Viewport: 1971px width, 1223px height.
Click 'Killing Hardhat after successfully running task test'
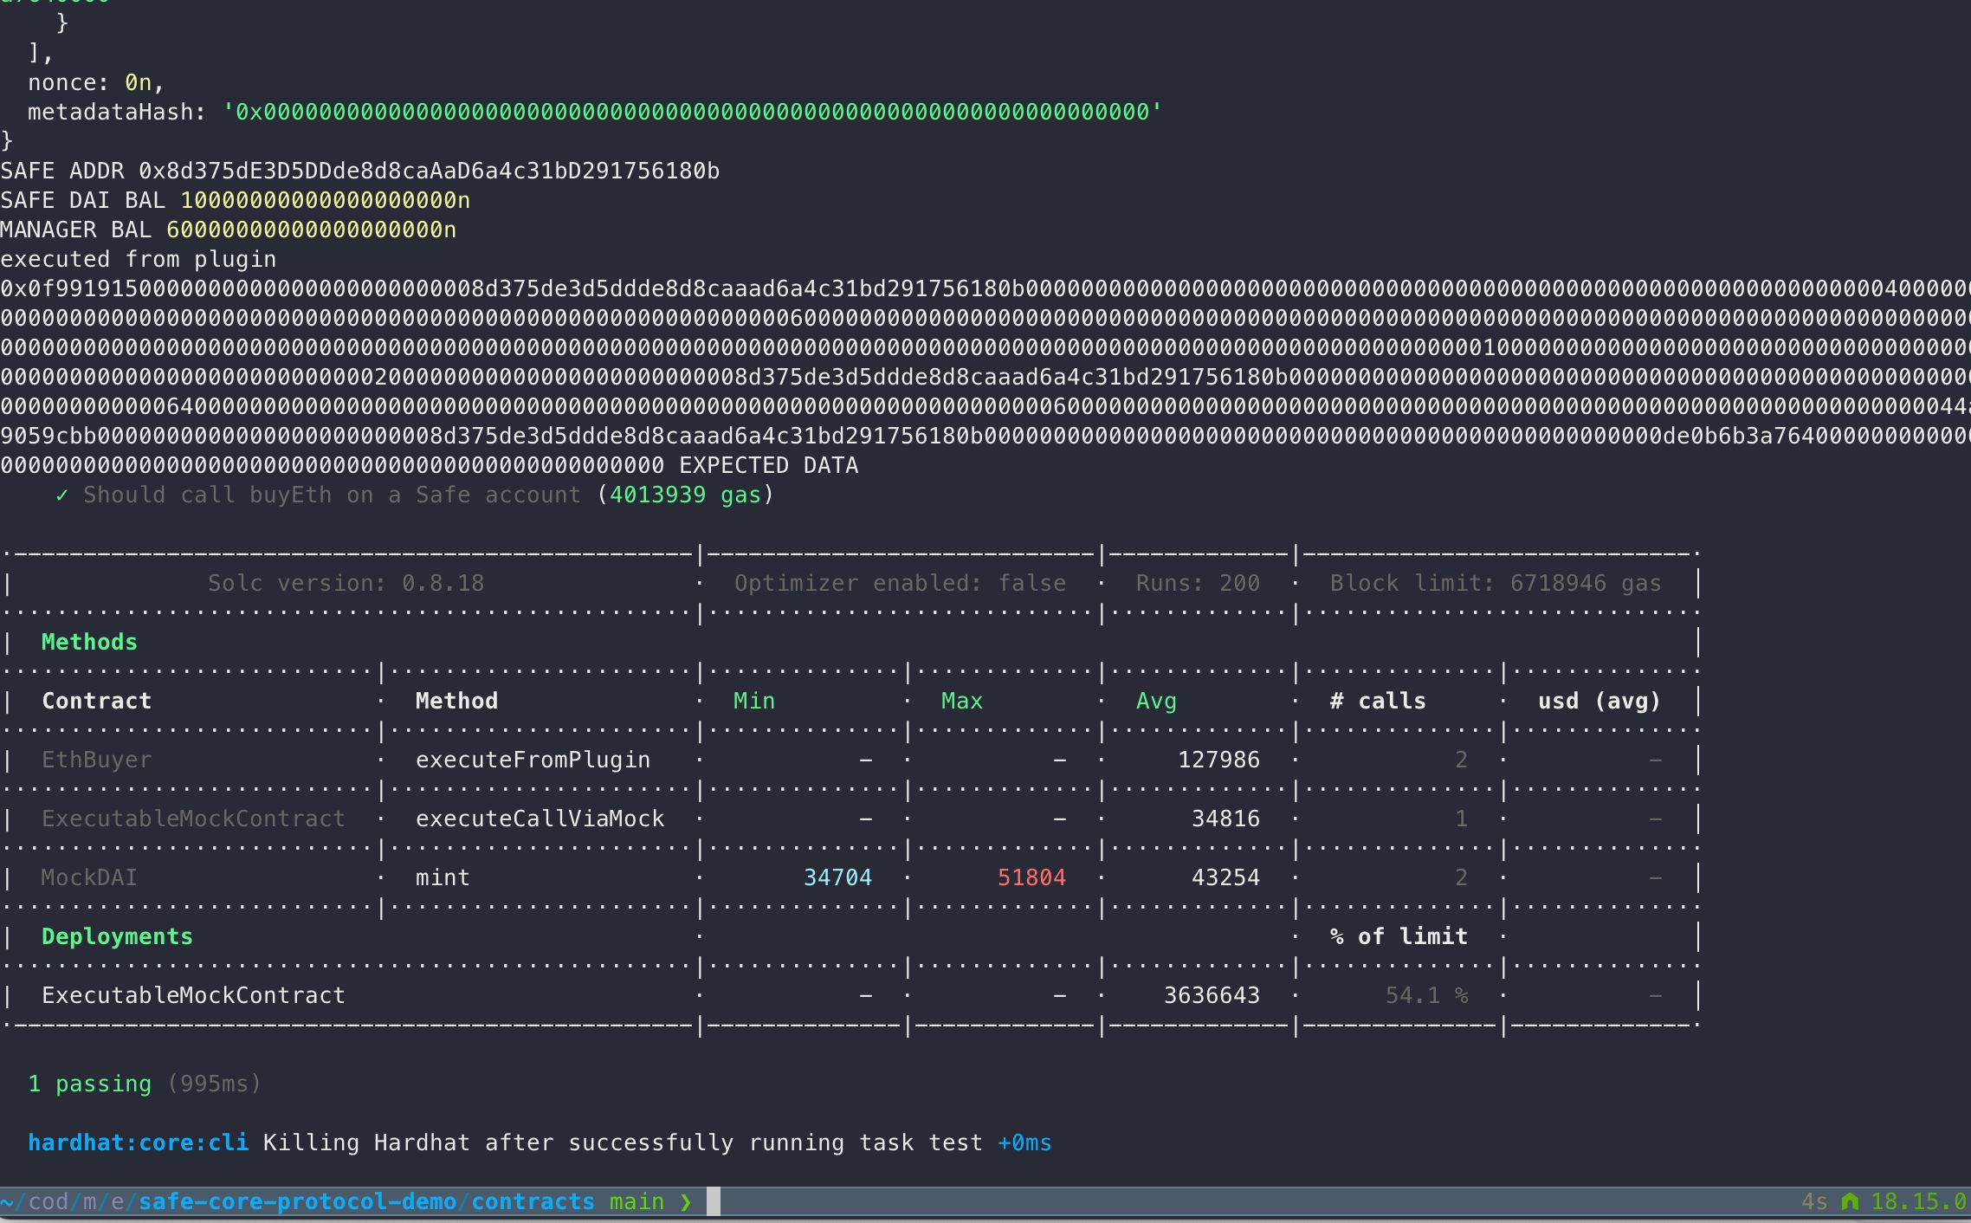[624, 1142]
